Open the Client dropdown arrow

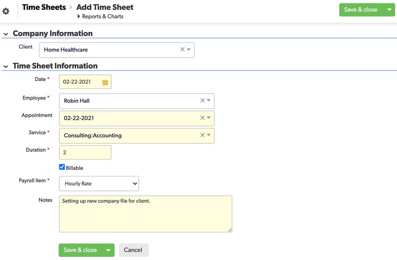pyautogui.click(x=189, y=50)
